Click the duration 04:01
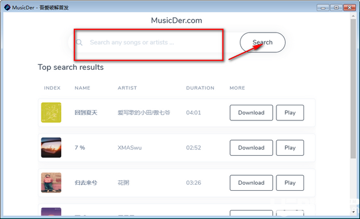Viewport: 360px width, 219px height. [x=194, y=113]
